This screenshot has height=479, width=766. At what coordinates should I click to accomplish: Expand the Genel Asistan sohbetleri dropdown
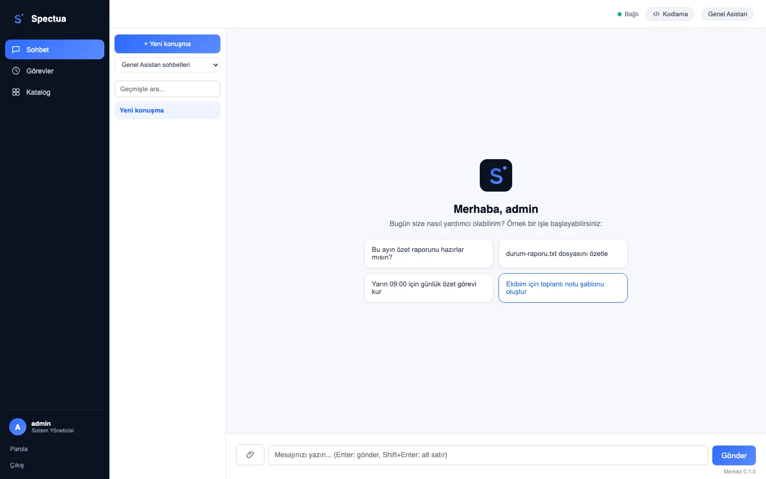[167, 65]
